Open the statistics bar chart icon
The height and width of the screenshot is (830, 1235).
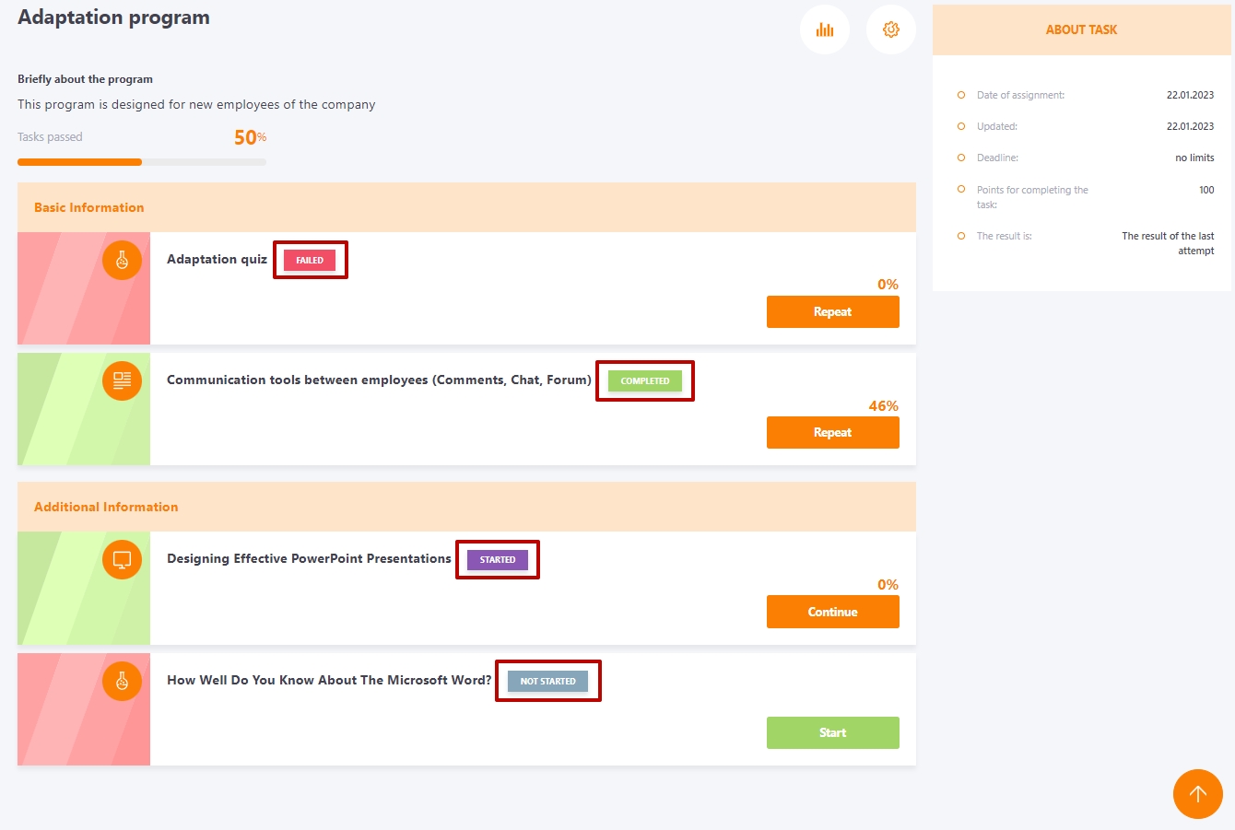click(x=825, y=29)
